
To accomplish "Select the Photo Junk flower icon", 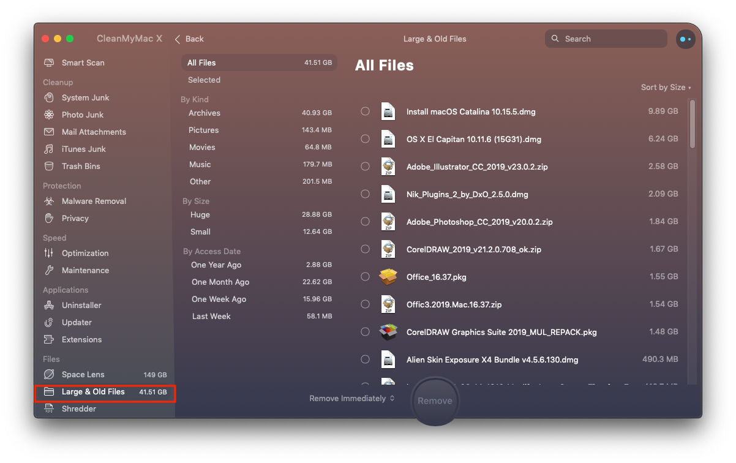I will (49, 115).
